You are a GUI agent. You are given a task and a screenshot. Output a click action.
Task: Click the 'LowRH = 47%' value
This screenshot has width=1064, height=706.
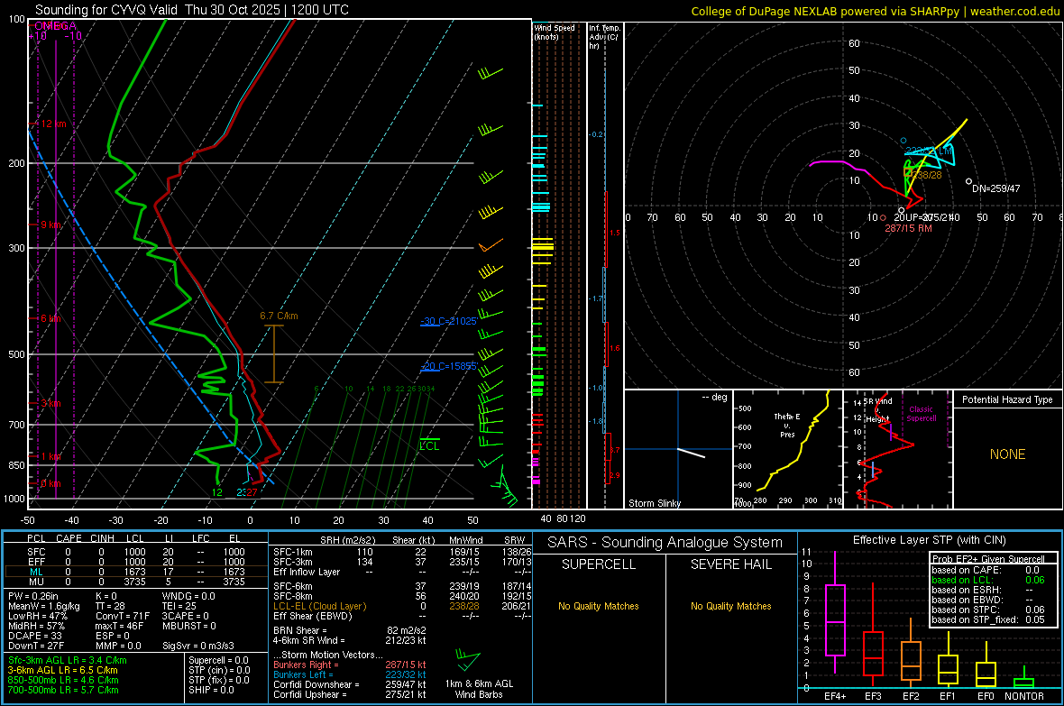[38, 616]
